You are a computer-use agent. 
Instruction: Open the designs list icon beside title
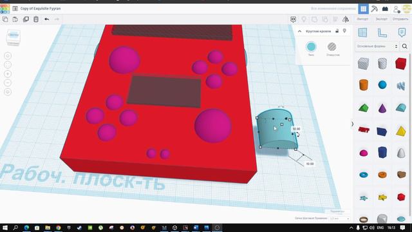click(x=15, y=8)
